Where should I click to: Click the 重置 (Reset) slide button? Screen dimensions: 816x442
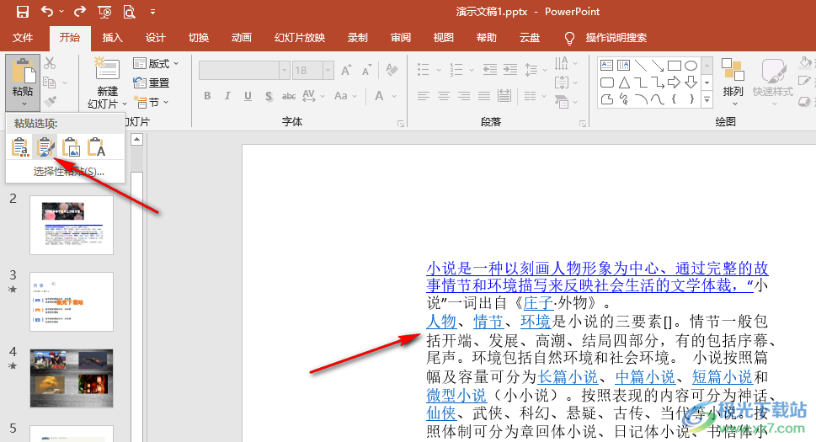[152, 83]
